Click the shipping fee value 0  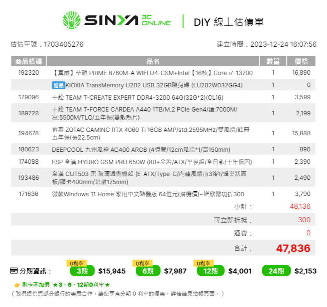click(x=308, y=233)
